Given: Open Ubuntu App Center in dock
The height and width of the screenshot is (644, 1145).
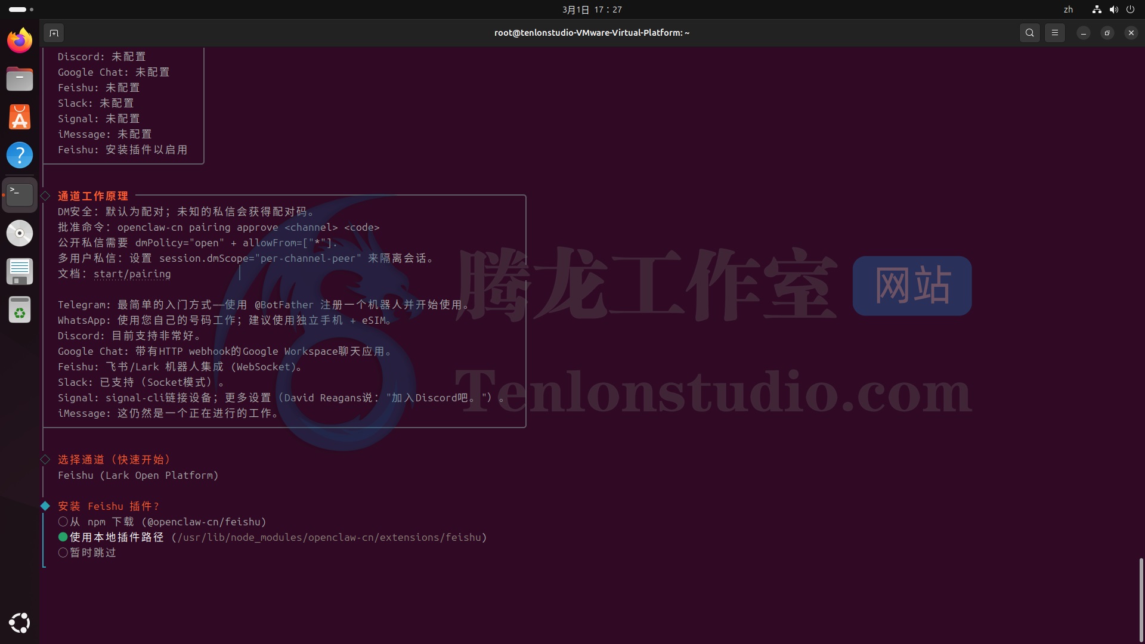Looking at the screenshot, I should pyautogui.click(x=20, y=117).
